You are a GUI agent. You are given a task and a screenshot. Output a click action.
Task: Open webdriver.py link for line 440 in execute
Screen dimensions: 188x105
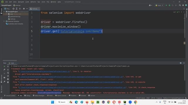tap(71, 82)
